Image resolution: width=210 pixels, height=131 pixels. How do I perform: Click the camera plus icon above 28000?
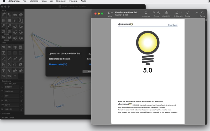point(9,37)
